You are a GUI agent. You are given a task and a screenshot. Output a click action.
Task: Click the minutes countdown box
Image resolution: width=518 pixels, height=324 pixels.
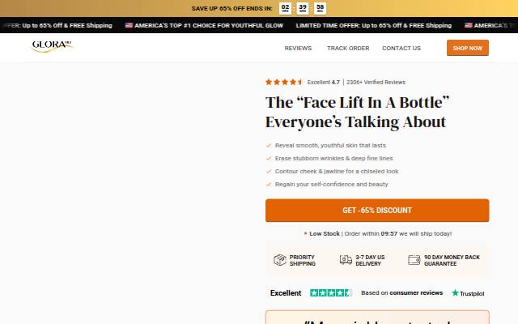pos(303,8)
